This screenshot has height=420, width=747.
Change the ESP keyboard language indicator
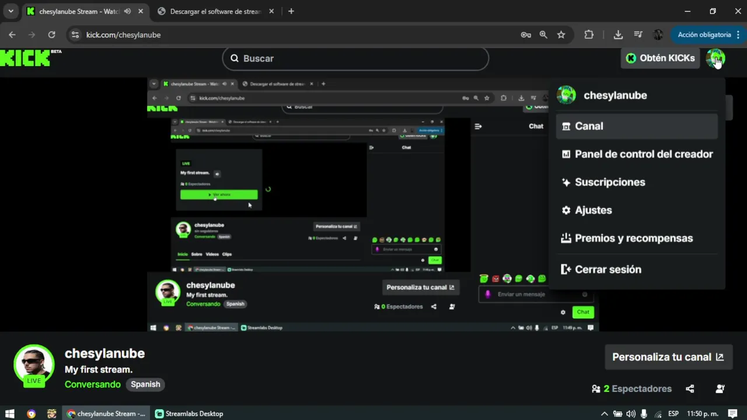(x=673, y=414)
